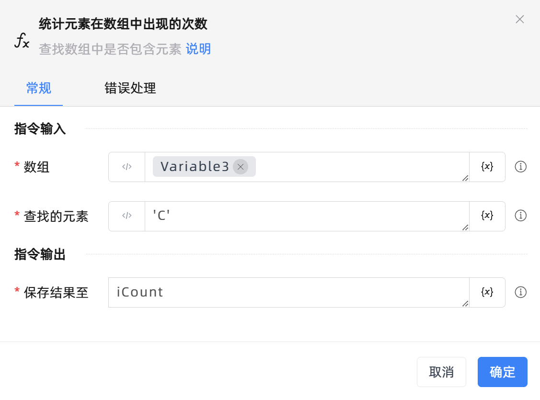Click the 查找的元素 input containing 'C'
This screenshot has height=400, width=540.
pos(307,216)
